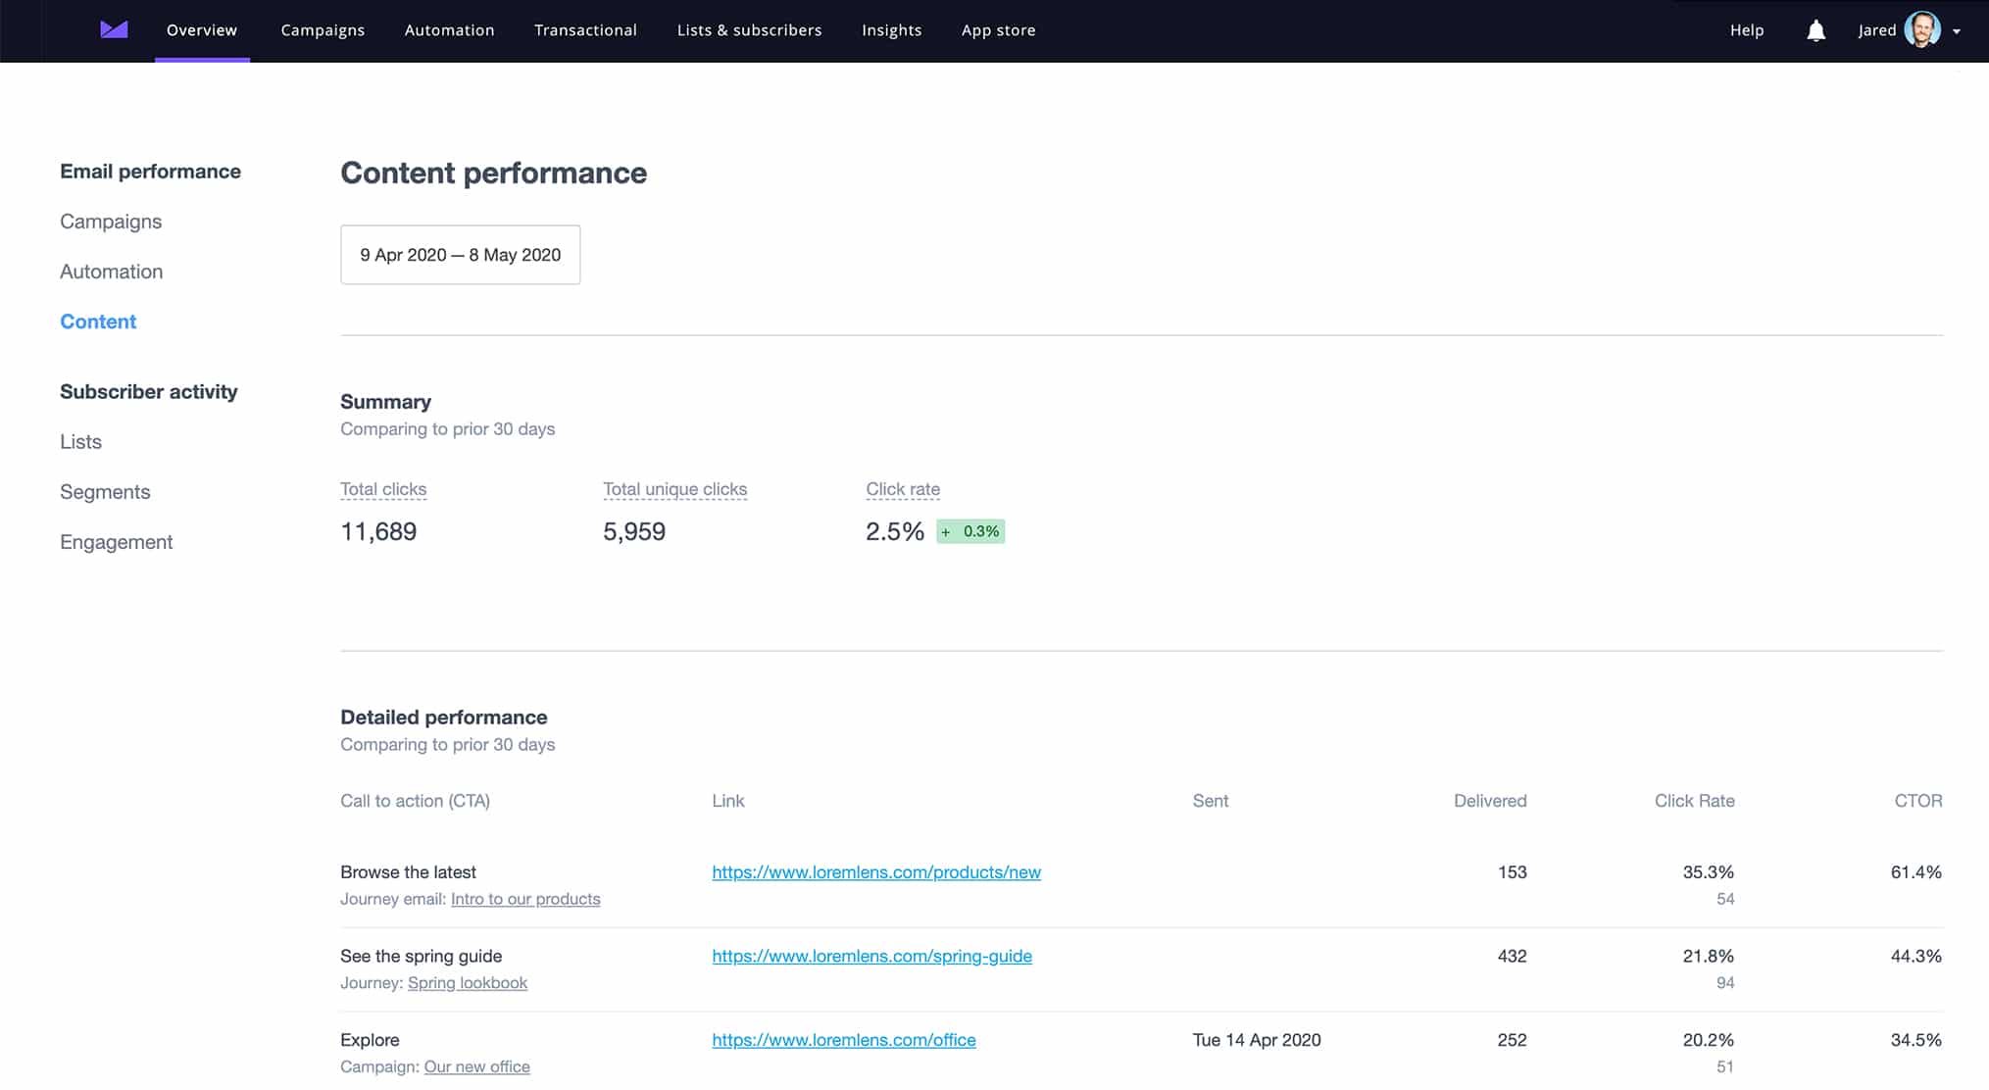
Task: Select Automation under Email performance sidebar
Action: click(x=111, y=272)
